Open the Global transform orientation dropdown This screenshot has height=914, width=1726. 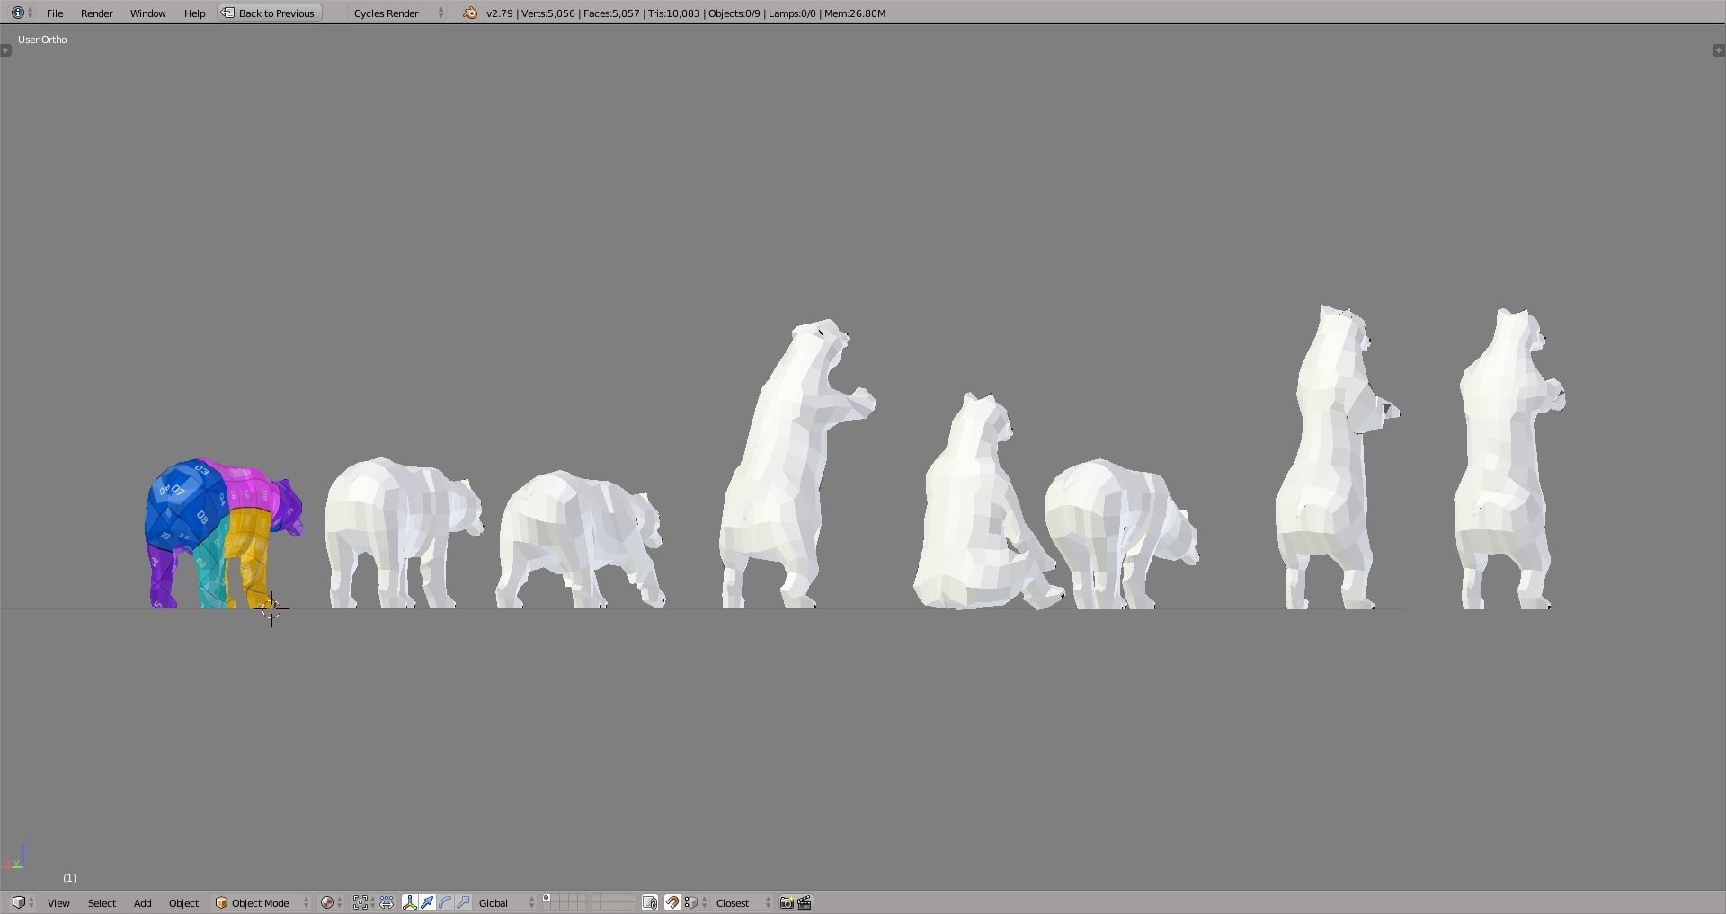coord(506,902)
